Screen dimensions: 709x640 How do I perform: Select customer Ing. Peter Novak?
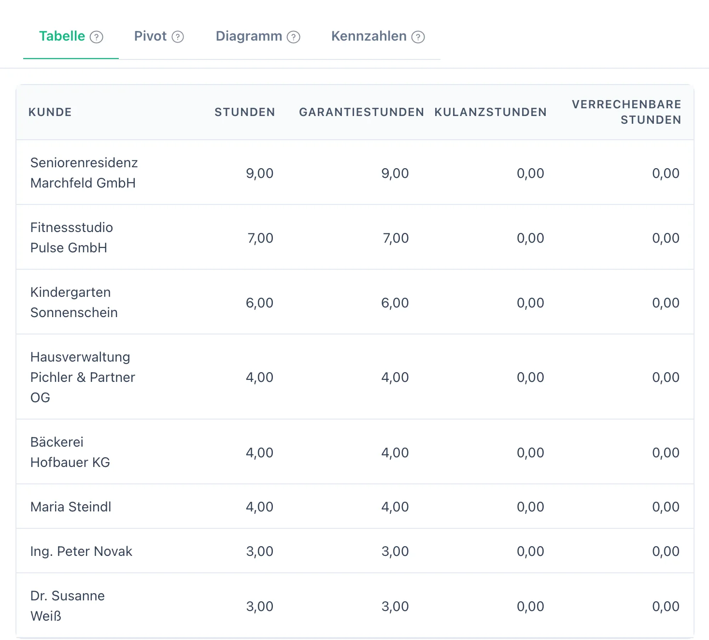click(x=81, y=551)
